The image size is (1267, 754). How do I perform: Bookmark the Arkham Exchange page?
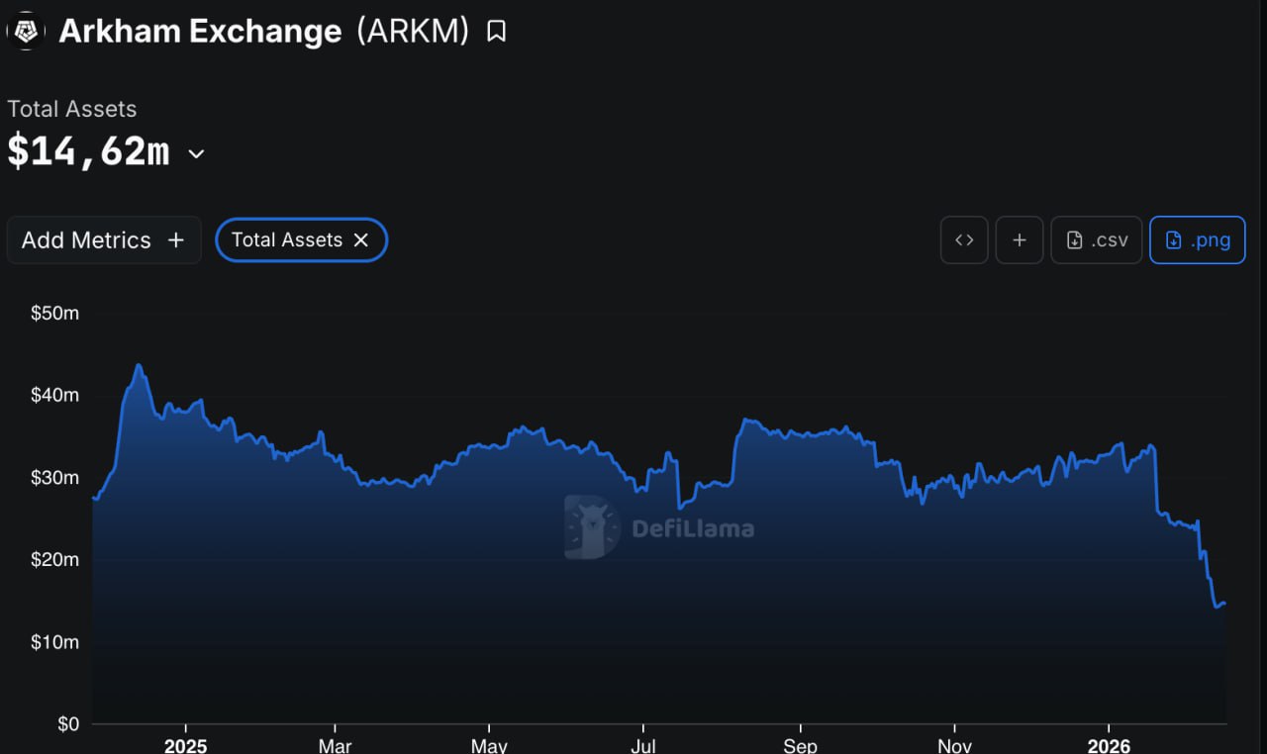tap(496, 32)
